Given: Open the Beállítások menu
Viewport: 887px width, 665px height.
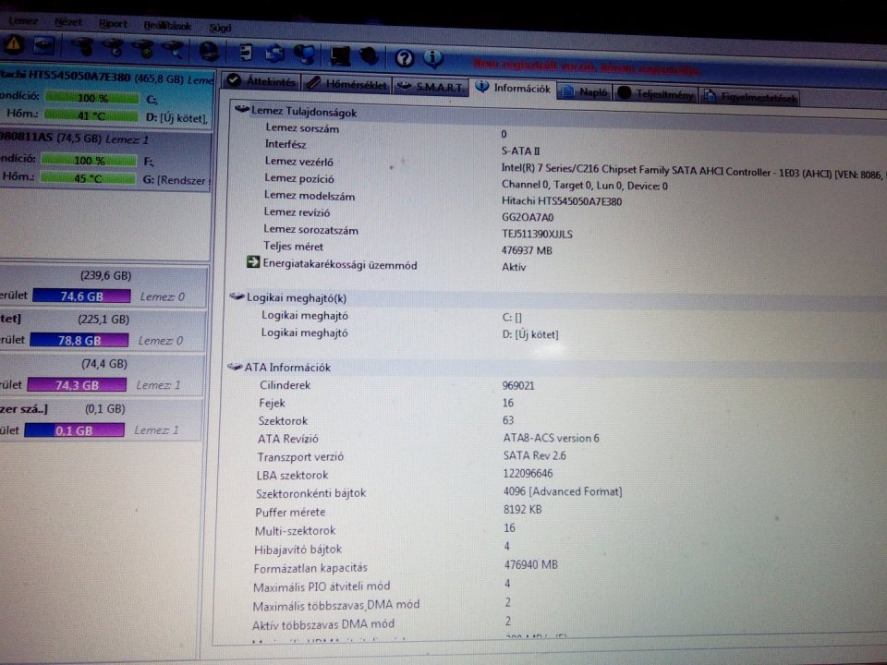Looking at the screenshot, I should click(x=167, y=26).
